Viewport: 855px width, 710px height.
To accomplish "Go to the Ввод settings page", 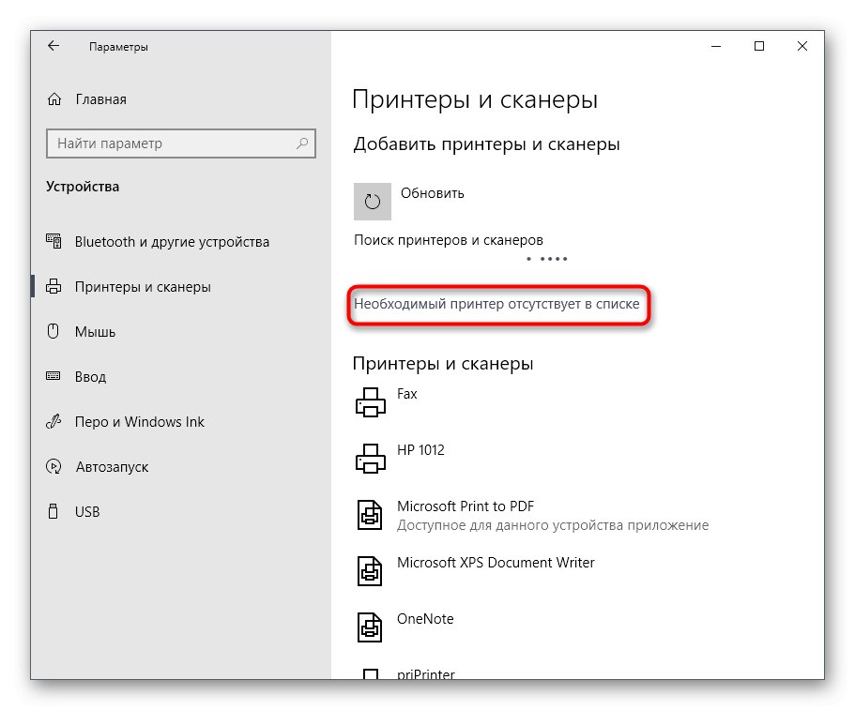I will [x=90, y=377].
